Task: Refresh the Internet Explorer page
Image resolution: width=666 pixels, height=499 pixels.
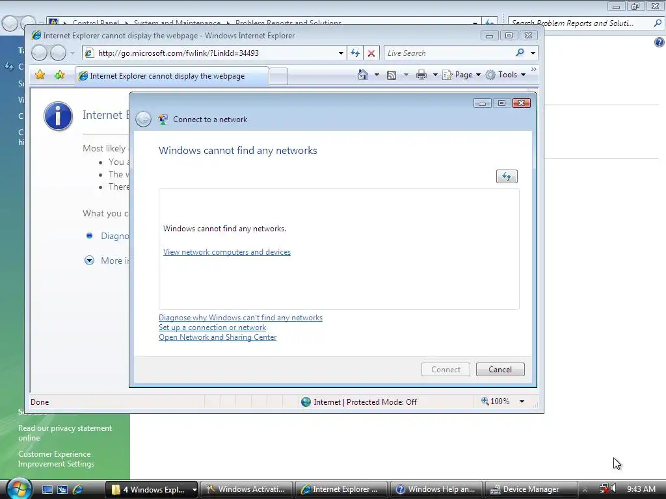Action: point(355,53)
